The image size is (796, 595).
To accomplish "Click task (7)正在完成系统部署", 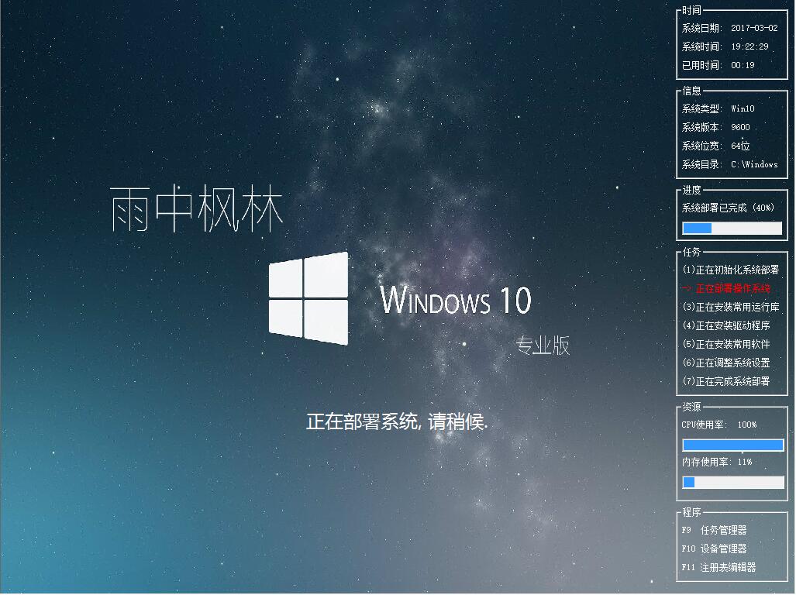I will click(x=726, y=381).
